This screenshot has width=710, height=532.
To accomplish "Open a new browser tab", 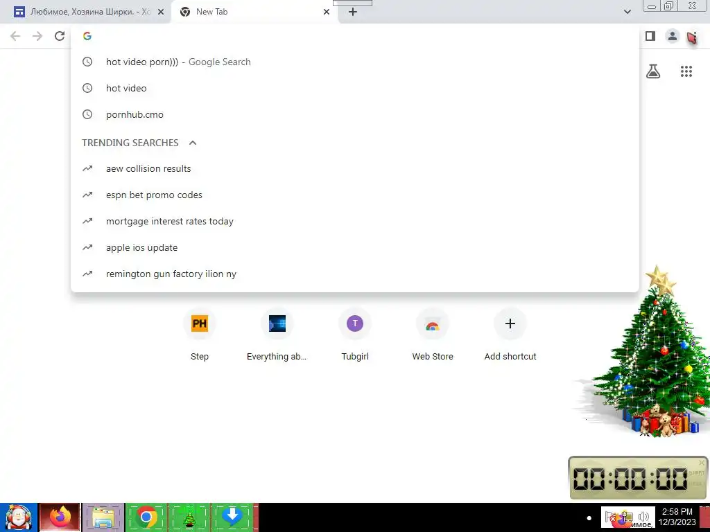I will click(353, 12).
